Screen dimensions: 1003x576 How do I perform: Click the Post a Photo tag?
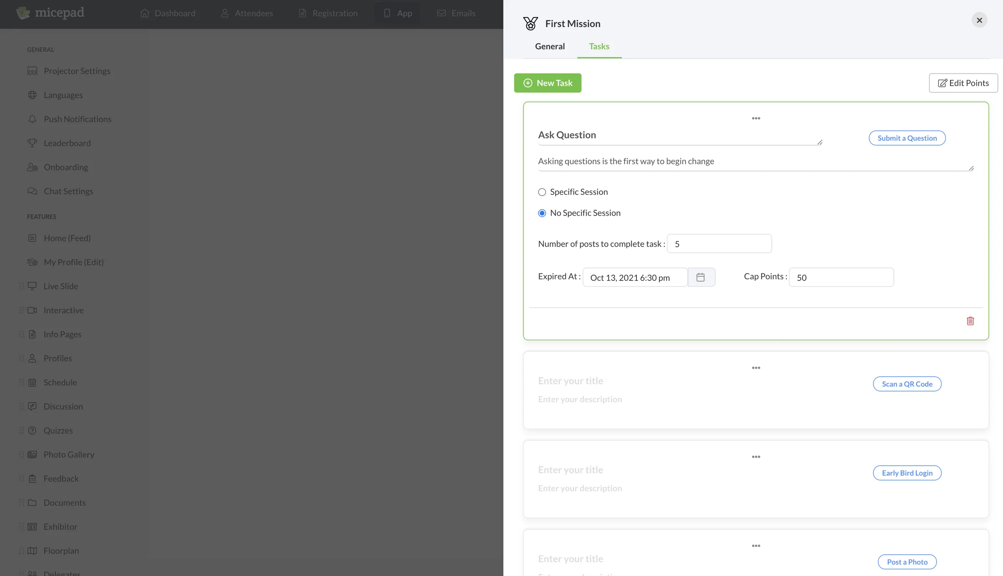(x=907, y=562)
